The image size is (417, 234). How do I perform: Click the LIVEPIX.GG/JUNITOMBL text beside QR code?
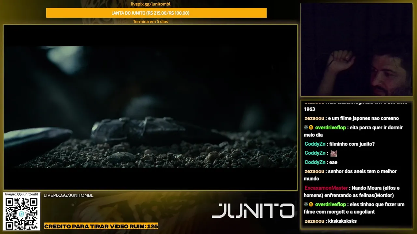point(68,195)
